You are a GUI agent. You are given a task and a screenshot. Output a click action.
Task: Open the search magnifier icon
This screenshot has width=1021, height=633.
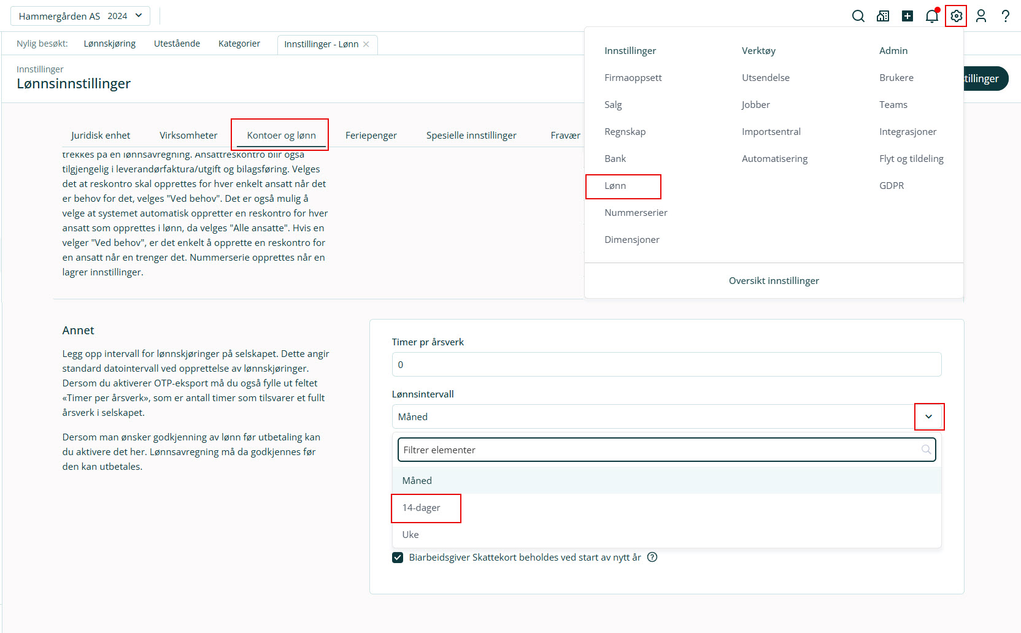858,16
